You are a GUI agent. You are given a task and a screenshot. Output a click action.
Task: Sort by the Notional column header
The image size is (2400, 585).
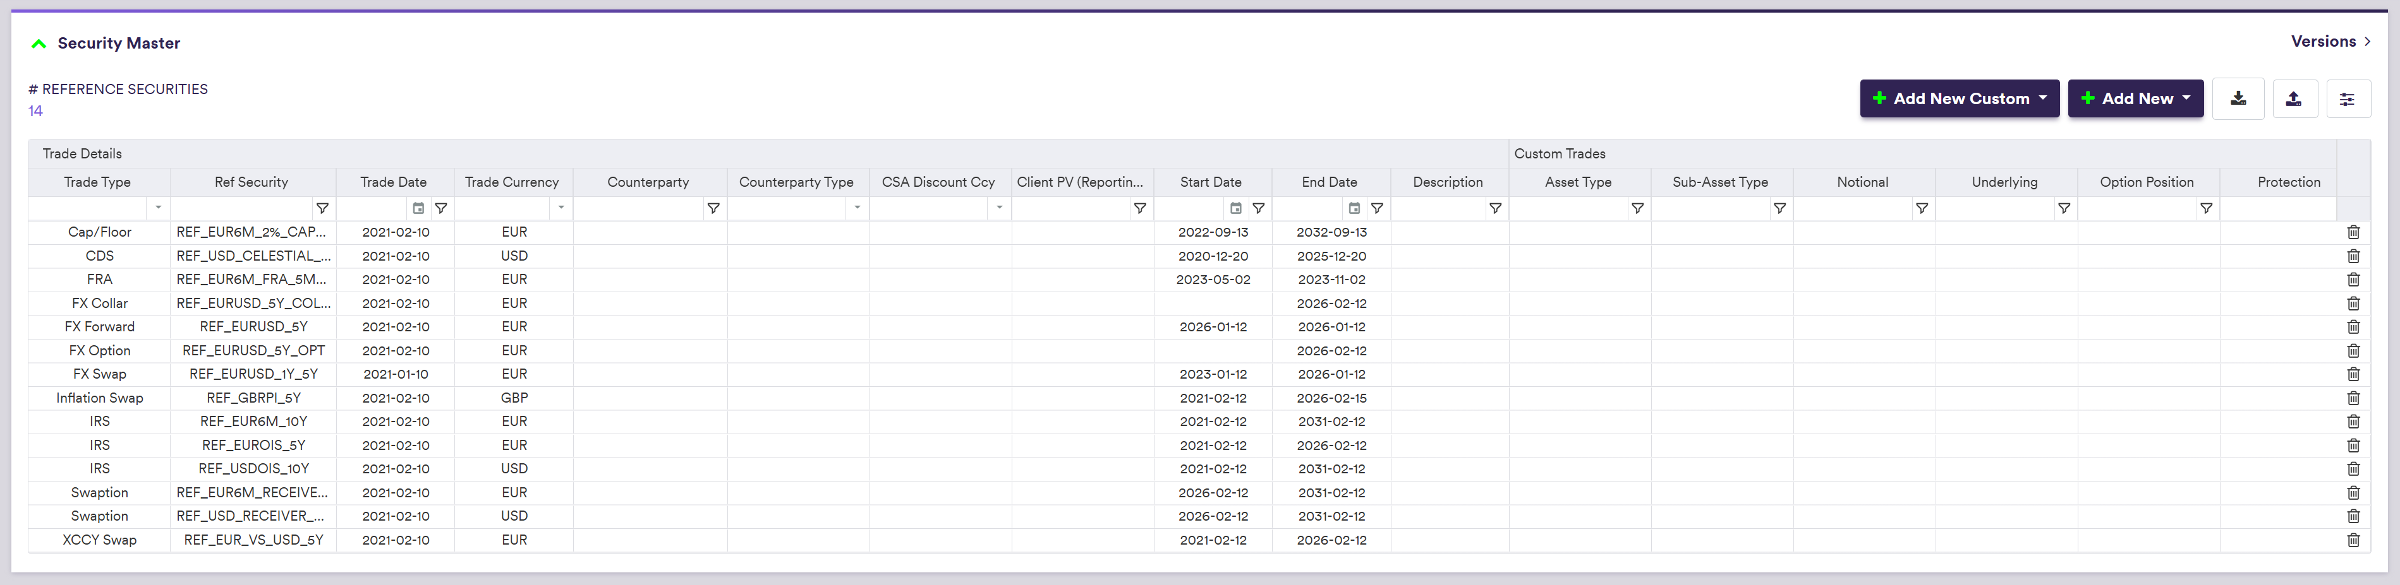point(1862,182)
